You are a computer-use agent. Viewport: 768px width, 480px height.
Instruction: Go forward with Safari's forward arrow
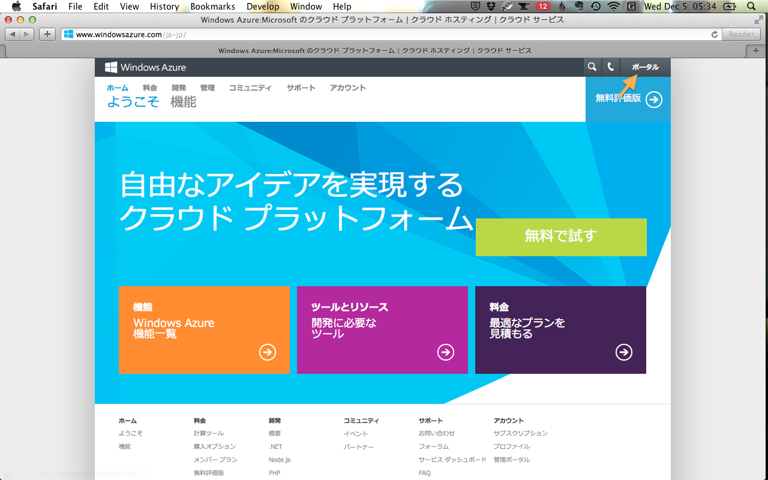(x=27, y=34)
